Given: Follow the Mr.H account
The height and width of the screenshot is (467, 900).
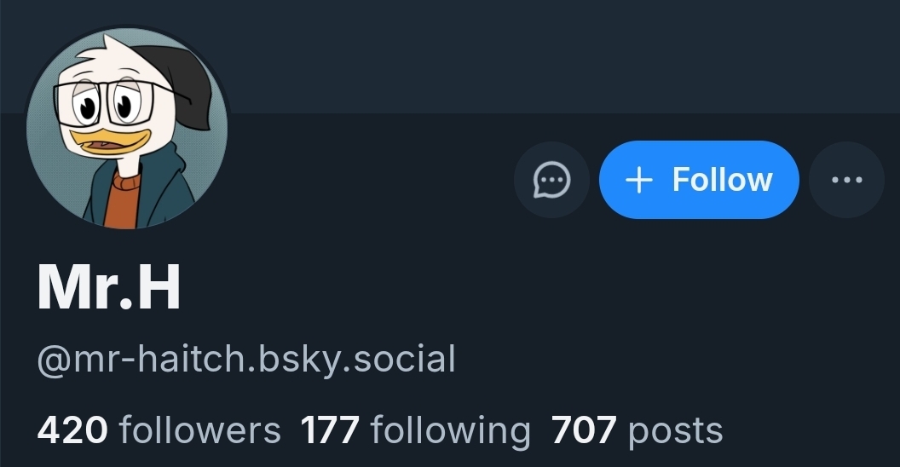Looking at the screenshot, I should pyautogui.click(x=699, y=180).
